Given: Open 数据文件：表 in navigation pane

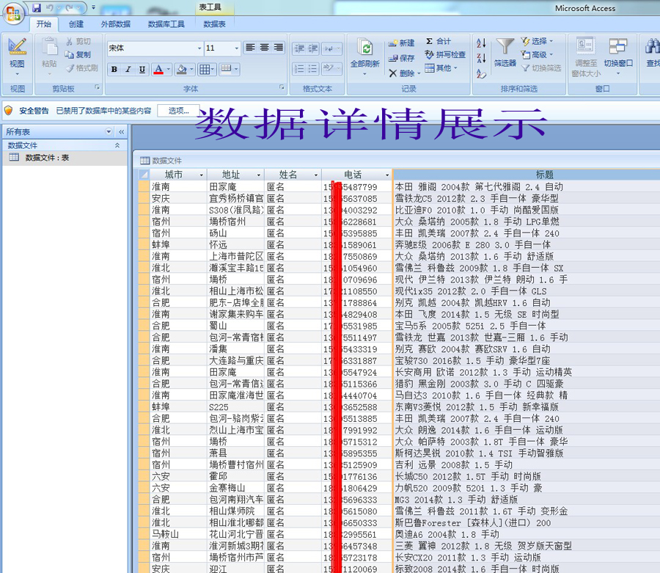Looking at the screenshot, I should pyautogui.click(x=65, y=158).
